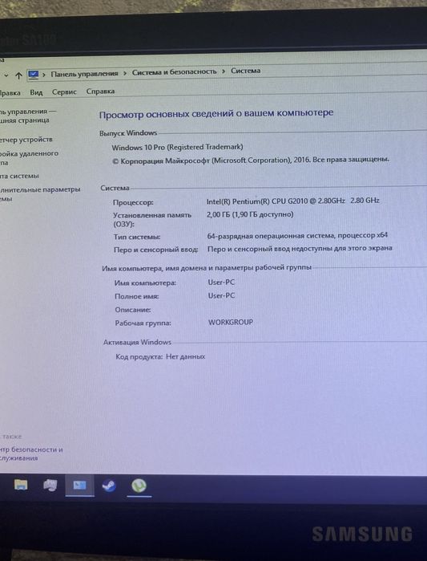Select processor value Intel Pentium G2010
Image resolution: width=427 pixels, height=561 pixels.
coord(292,201)
